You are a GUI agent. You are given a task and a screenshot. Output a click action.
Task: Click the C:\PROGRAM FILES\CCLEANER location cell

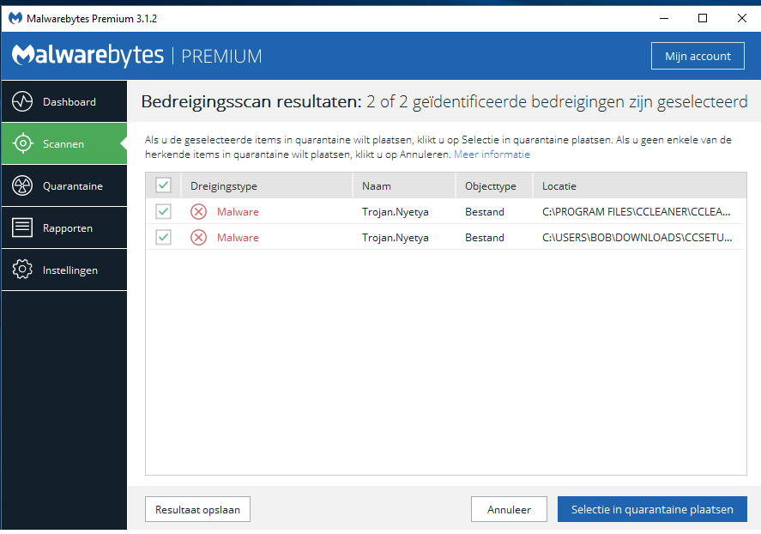[x=637, y=212]
